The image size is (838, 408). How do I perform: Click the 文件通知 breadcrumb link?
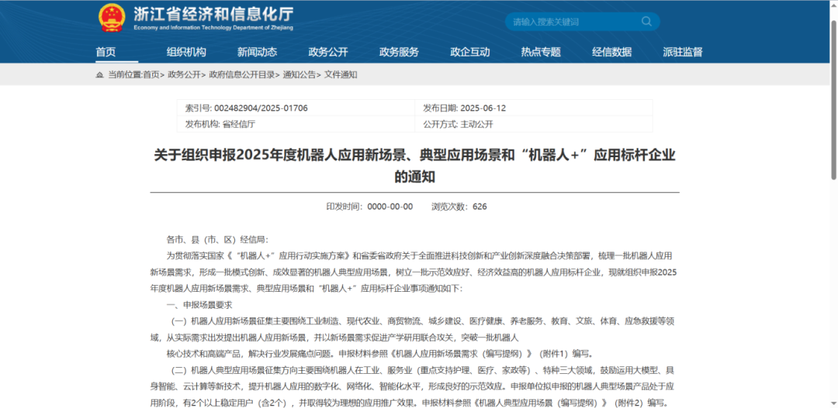341,75
